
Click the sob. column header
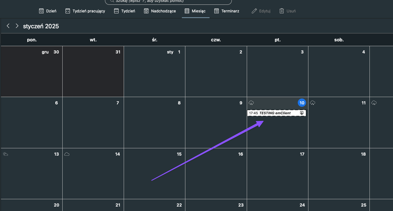pos(339,40)
